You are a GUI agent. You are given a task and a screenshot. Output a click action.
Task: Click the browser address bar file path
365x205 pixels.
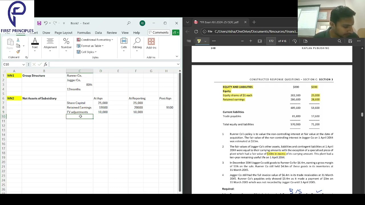256,32
